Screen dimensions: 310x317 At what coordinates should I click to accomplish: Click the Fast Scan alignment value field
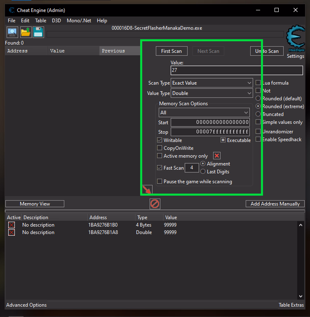point(192,168)
